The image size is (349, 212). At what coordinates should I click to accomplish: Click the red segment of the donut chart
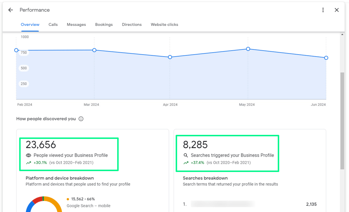(x=37, y=200)
